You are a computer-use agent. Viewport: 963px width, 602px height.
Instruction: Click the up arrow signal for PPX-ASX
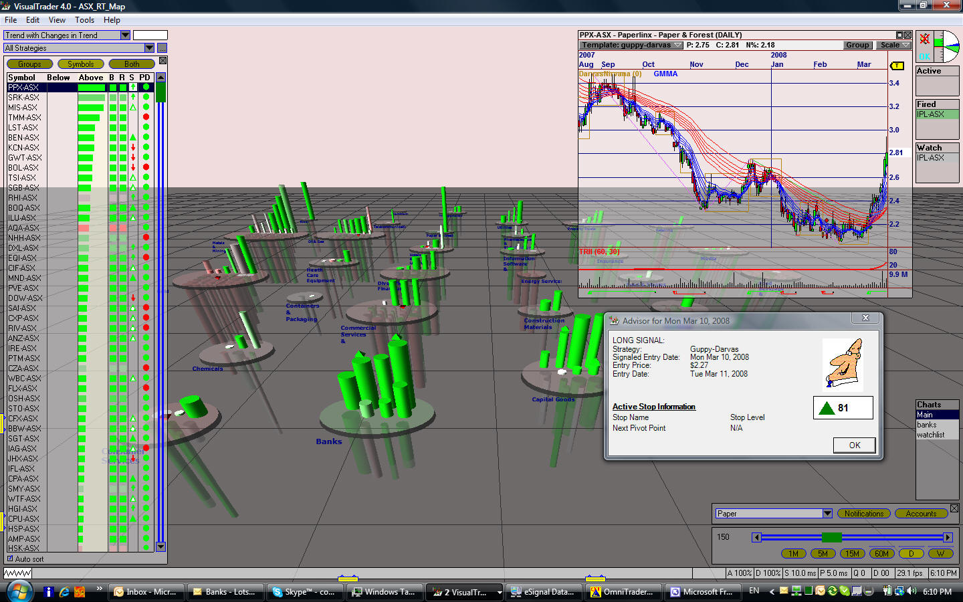[133, 88]
